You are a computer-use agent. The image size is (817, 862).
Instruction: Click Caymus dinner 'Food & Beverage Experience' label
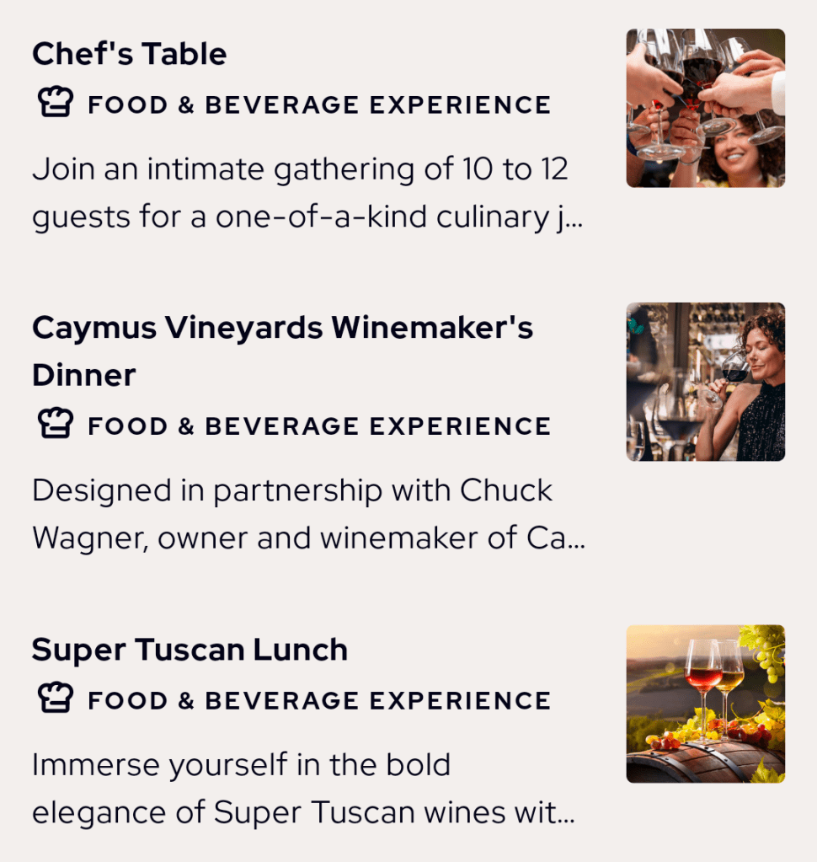point(319,426)
